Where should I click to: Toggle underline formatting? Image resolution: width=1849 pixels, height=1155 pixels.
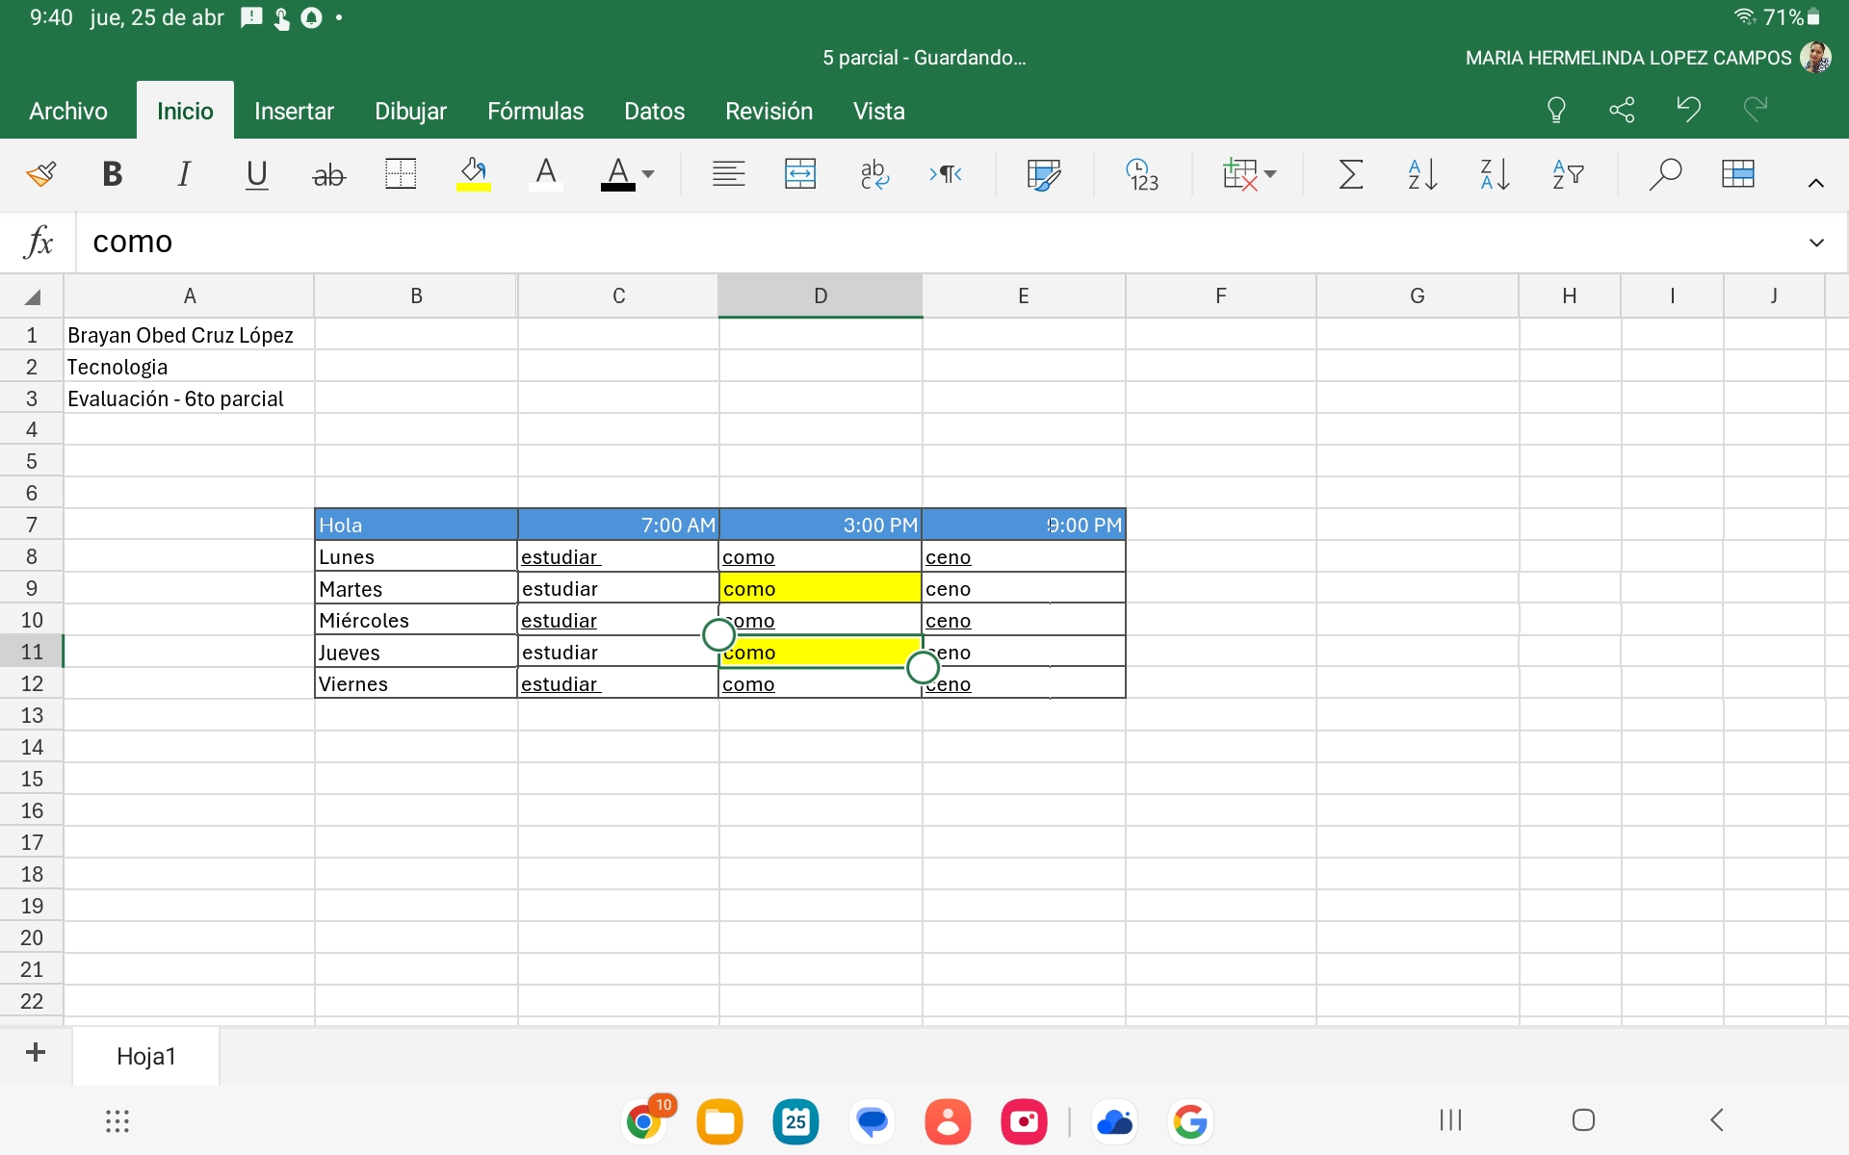pyautogui.click(x=256, y=174)
